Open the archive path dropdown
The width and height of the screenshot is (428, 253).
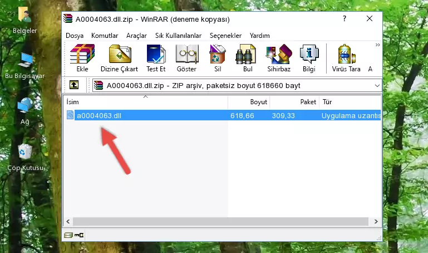point(377,85)
